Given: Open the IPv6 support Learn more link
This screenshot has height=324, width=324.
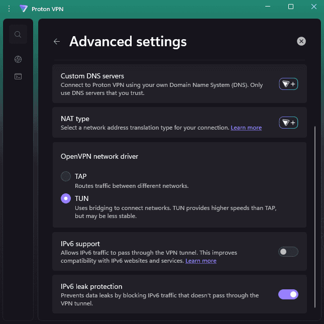Looking at the screenshot, I should [x=201, y=261].
